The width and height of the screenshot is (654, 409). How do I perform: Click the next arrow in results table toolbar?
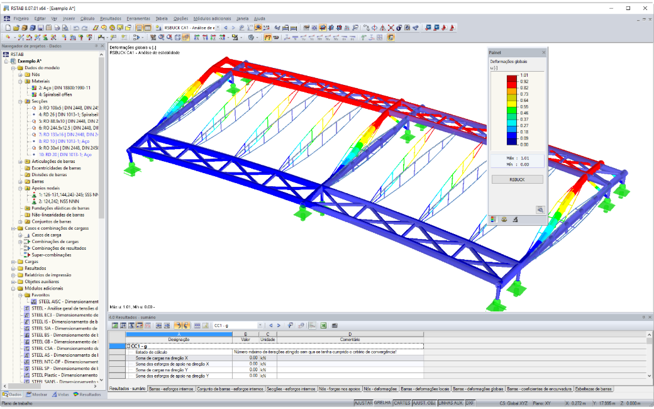[279, 325]
